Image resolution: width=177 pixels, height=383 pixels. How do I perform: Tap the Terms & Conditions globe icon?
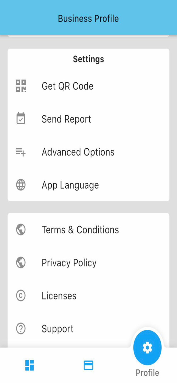coord(21,230)
